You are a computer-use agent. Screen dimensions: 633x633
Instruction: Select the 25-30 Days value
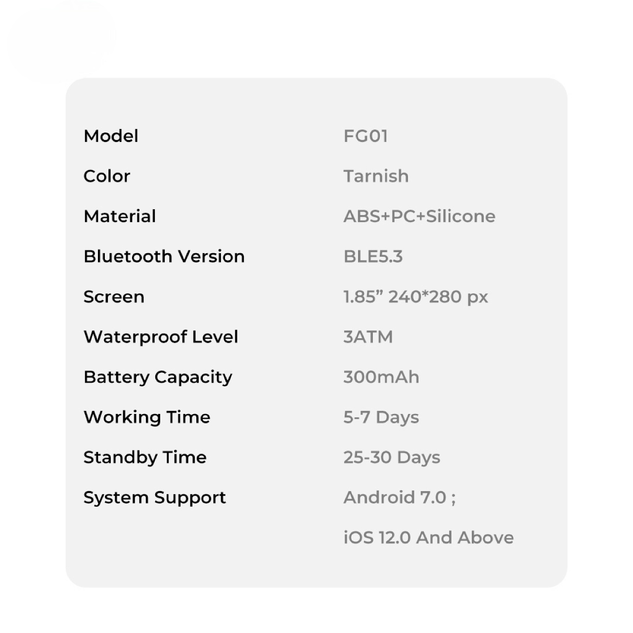tap(392, 457)
